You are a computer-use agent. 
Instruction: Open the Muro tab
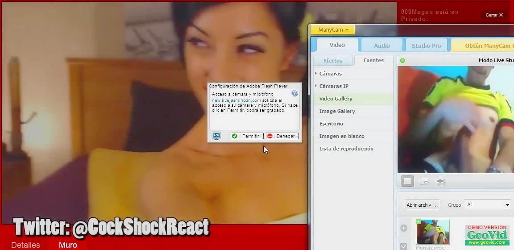point(68,245)
